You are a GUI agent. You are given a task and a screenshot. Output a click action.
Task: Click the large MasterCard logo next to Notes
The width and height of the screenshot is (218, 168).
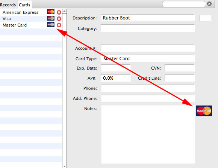click(204, 111)
